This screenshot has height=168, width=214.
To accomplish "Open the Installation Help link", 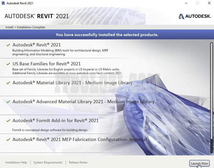I will 16,163.
